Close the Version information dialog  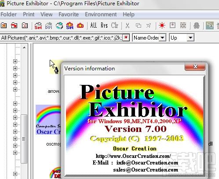(195, 66)
